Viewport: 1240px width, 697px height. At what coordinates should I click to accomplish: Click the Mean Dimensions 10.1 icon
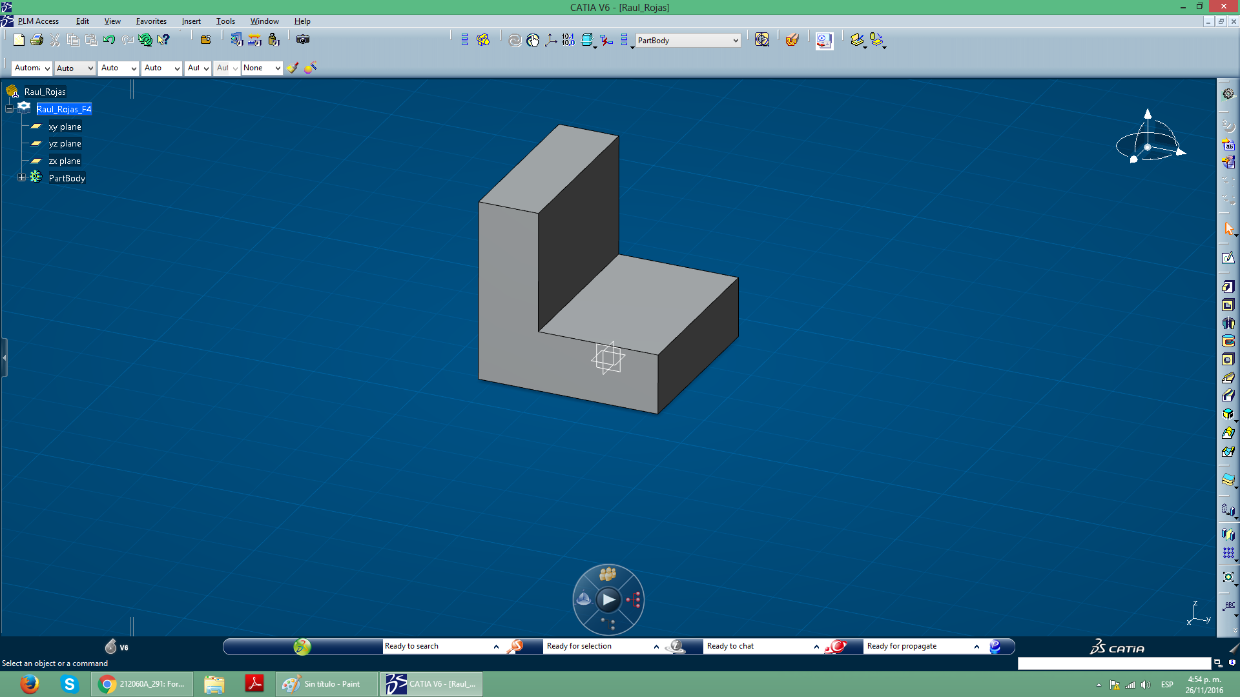pos(568,40)
